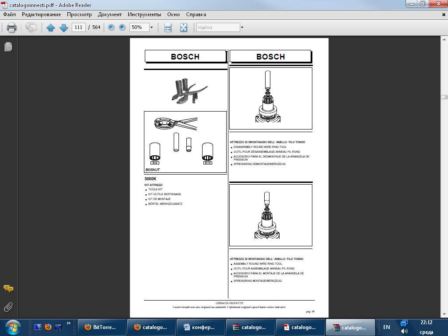The width and height of the screenshot is (448, 336).
Task: Switch to Adobe Reader catalogo taskbar button
Action: click(300, 327)
